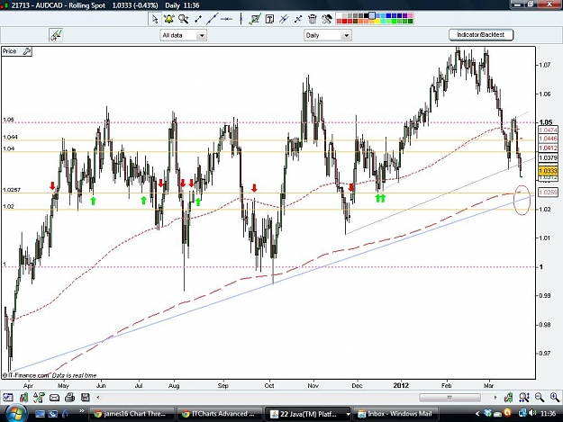Click the chart template icon at bottom left
The height and width of the screenshot is (422, 563).
[7, 398]
